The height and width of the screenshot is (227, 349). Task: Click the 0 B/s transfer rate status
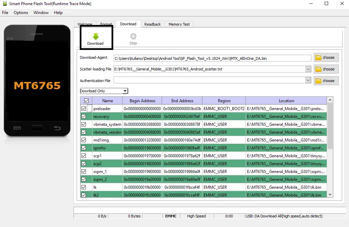tap(102, 216)
